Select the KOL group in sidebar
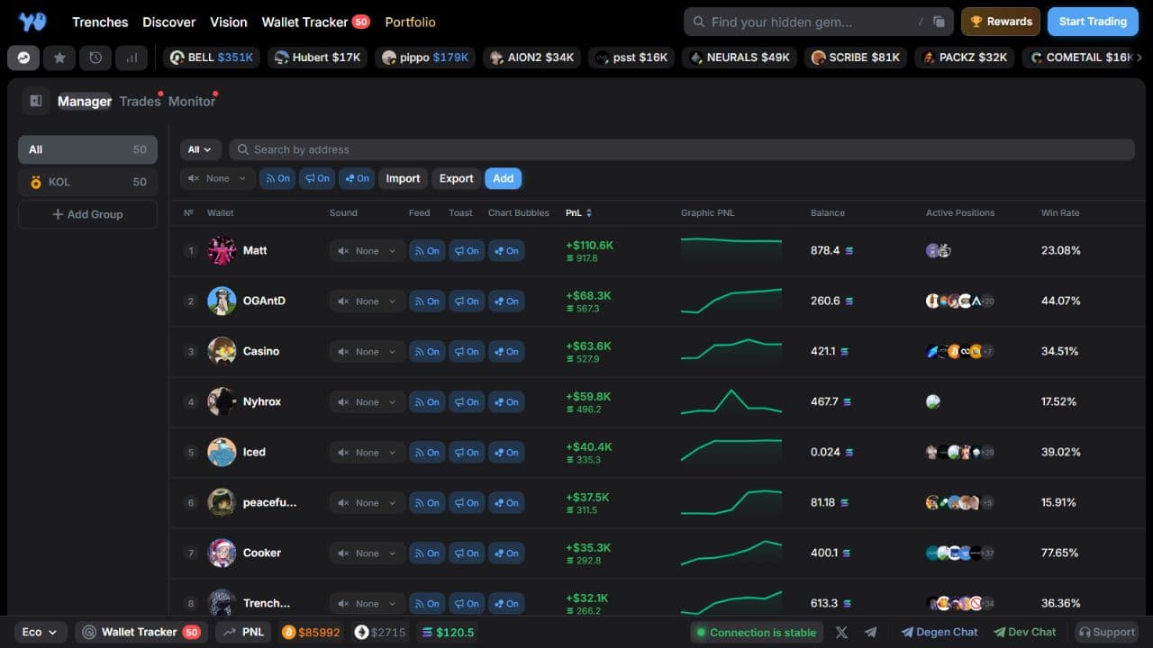Image resolution: width=1153 pixels, height=648 pixels. coord(87,182)
